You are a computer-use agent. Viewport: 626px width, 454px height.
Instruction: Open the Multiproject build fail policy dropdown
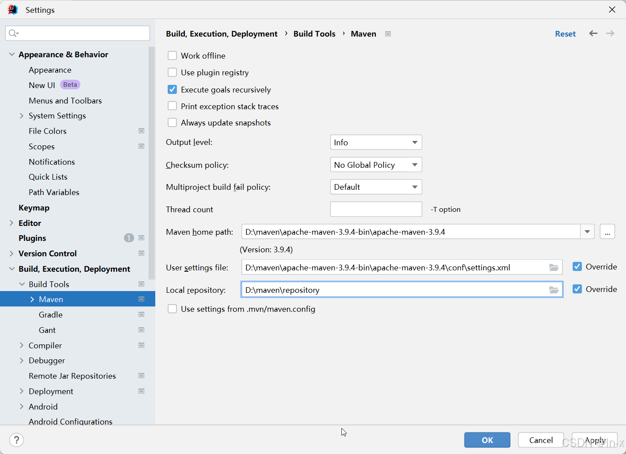coord(376,187)
